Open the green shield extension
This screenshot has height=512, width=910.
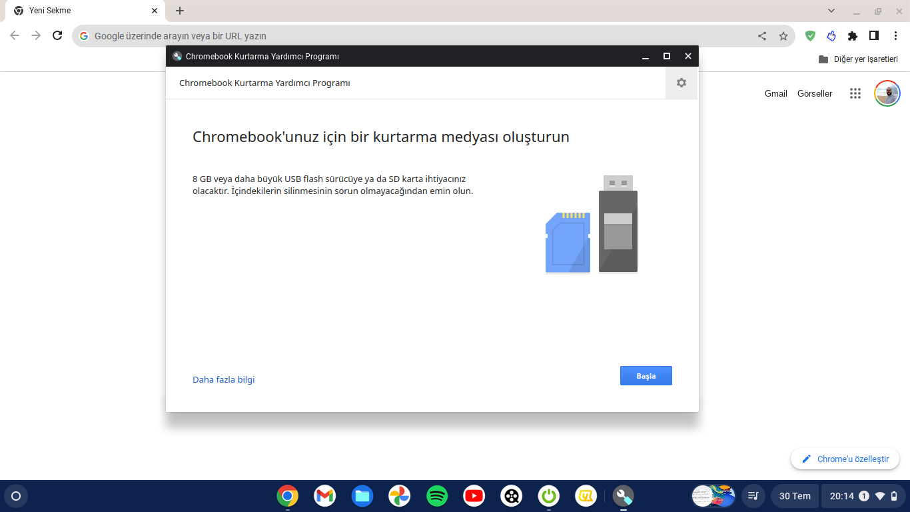point(810,36)
